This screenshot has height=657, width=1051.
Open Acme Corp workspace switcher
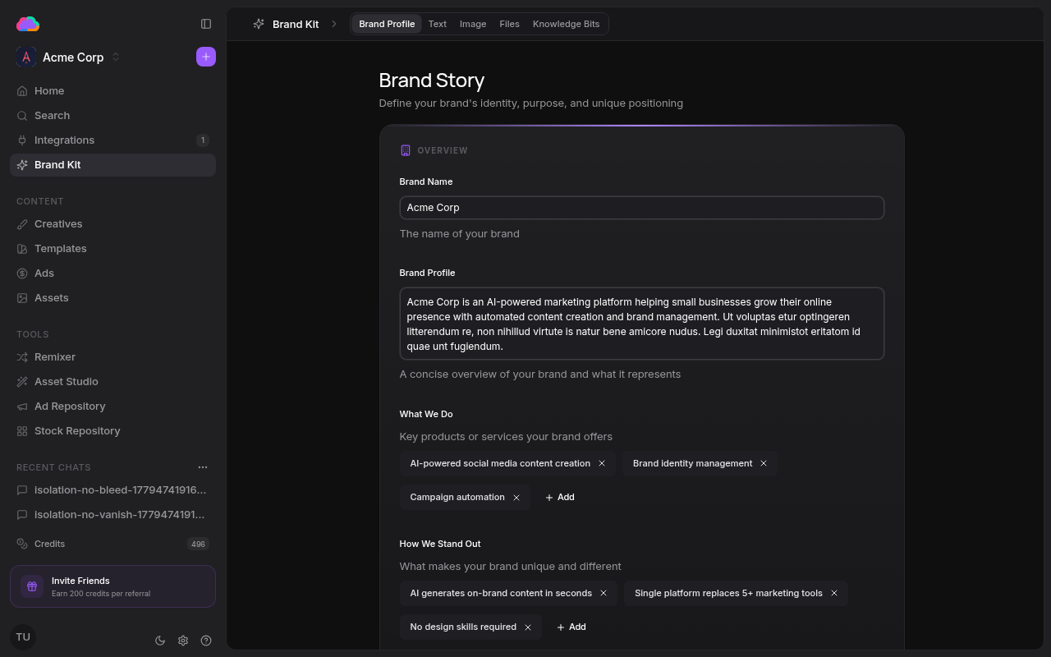coord(68,57)
